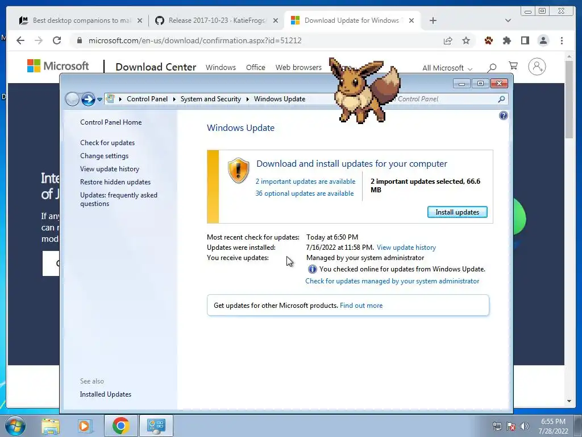Go to Control Panel Home
Screen dimensions: 582x437
click(x=111, y=122)
